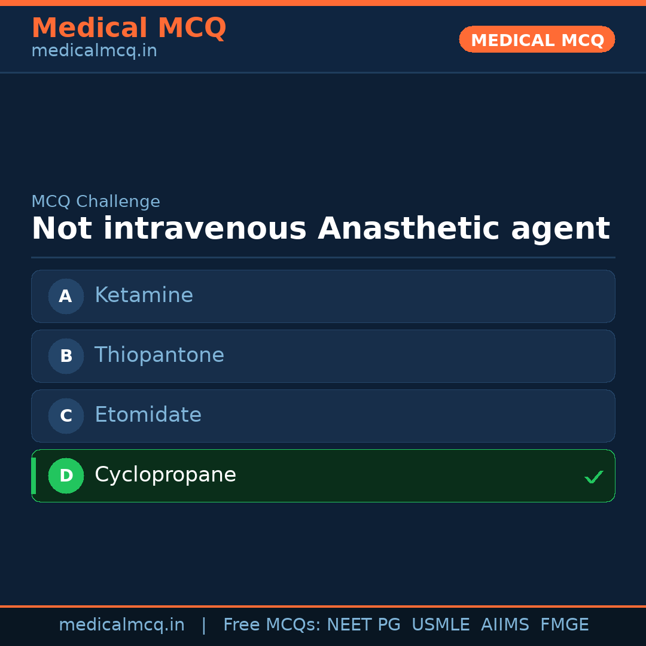
Task: Click the letter C circle badge
Action: (x=66, y=416)
